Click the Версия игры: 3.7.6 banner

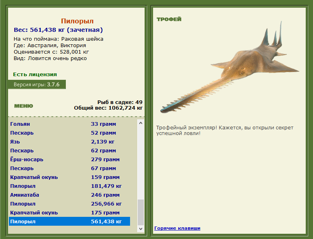click(37, 85)
